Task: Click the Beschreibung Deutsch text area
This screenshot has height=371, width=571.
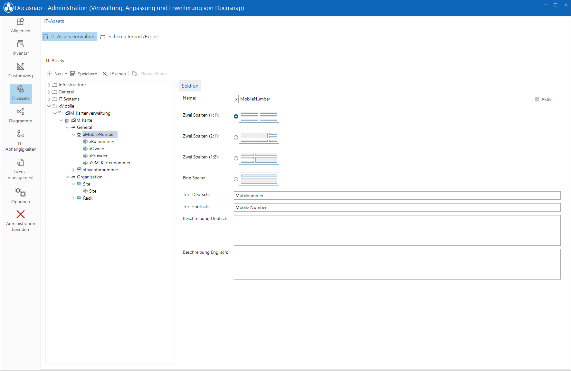Action: (397, 230)
